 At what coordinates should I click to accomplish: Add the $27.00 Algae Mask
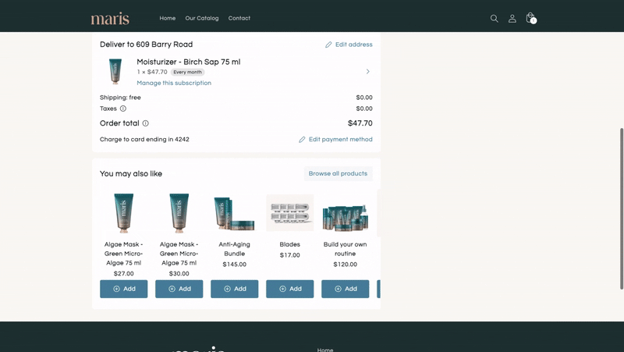tap(124, 289)
